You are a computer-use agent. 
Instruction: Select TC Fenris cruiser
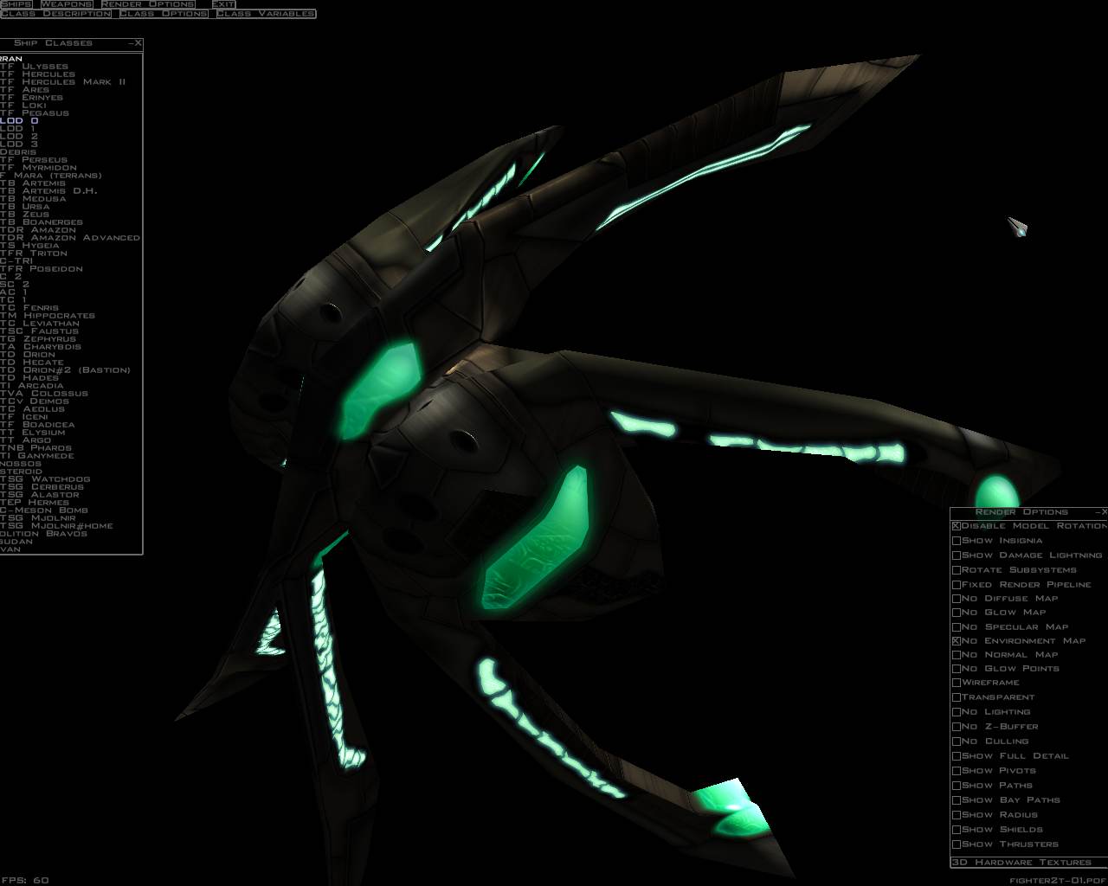point(29,308)
